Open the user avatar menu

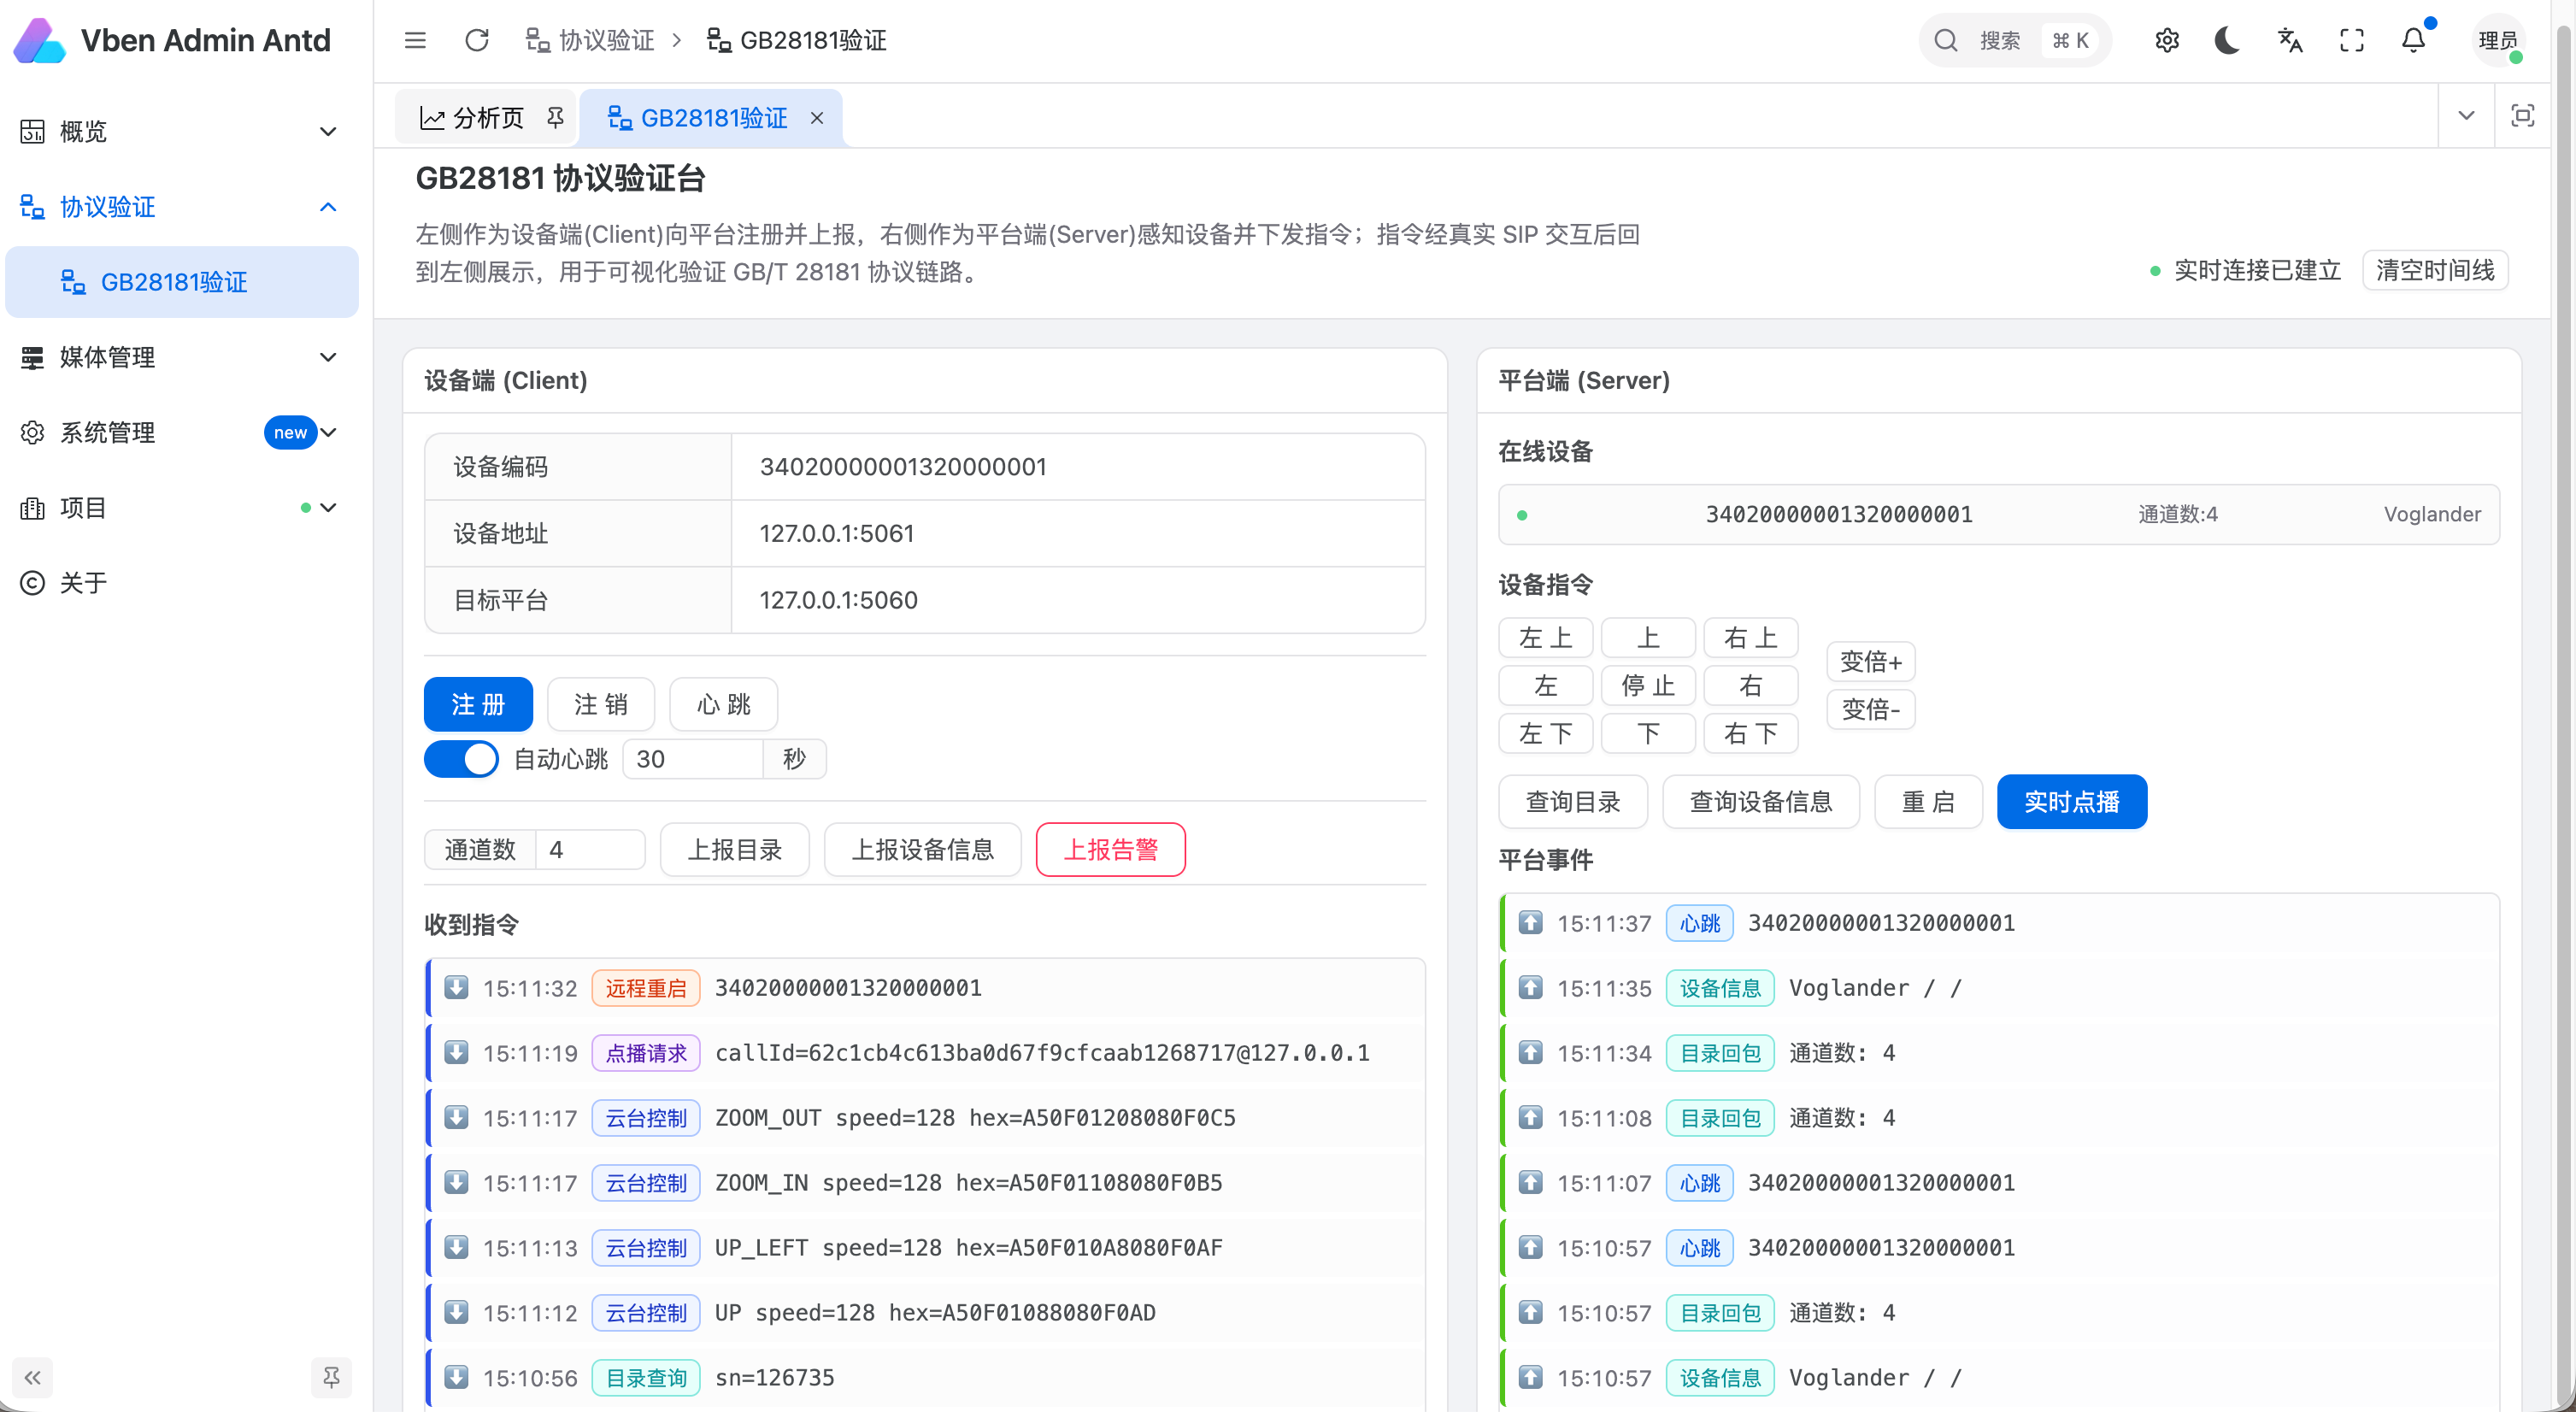2498,40
